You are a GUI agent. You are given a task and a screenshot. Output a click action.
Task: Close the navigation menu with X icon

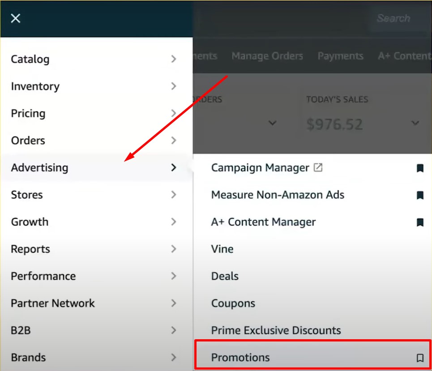16,18
